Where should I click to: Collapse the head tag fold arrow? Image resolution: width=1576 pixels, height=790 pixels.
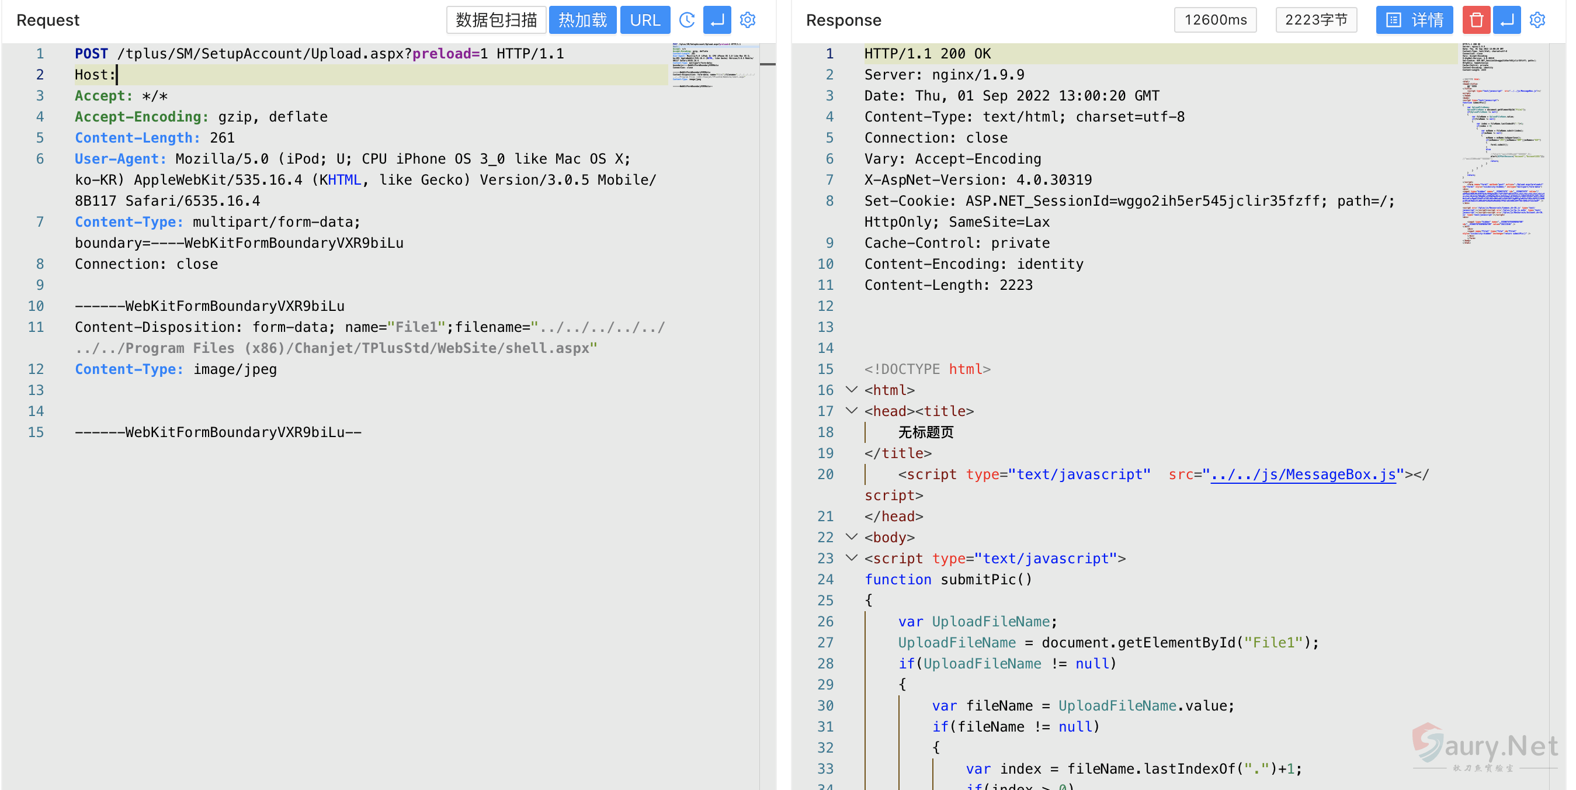point(851,411)
